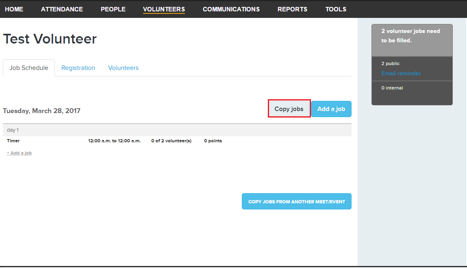Click '2 volunteer jobs need to be filled' notice

click(411, 36)
